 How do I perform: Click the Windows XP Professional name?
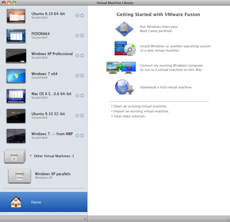point(52,54)
